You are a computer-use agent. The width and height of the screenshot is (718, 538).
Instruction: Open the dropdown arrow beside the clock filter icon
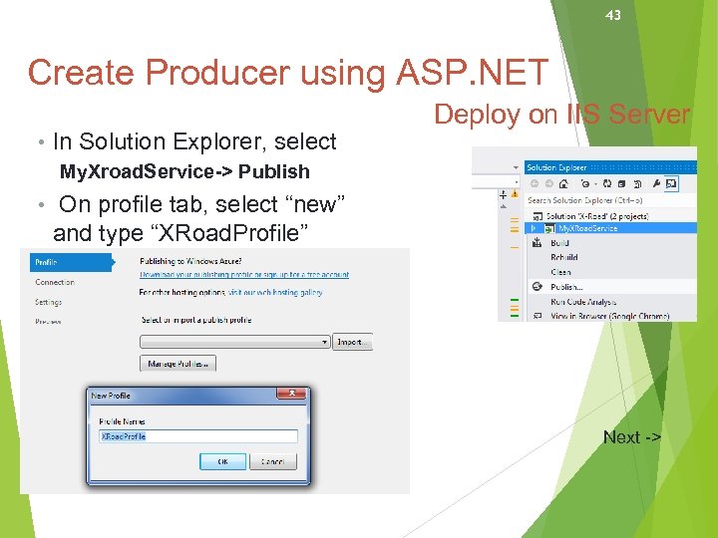point(595,184)
